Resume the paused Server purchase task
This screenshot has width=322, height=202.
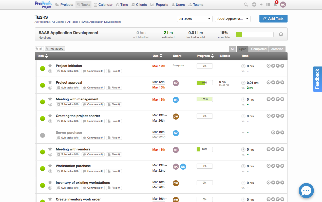click(x=43, y=135)
